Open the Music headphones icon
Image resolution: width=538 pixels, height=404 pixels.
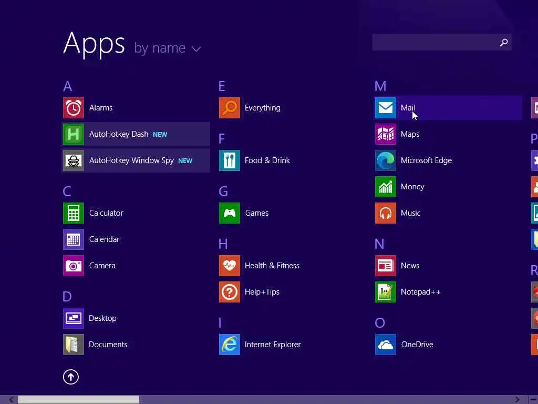coord(386,213)
